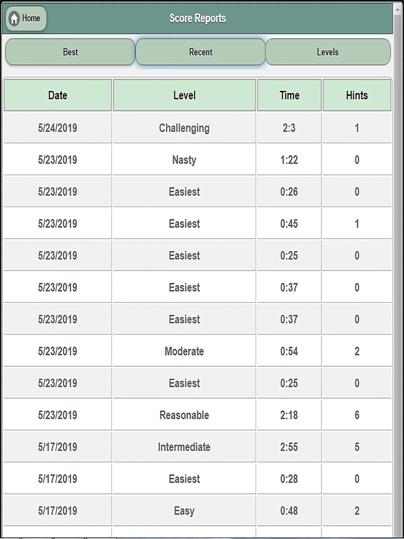Open the Levels tab
Viewport: 404px width, 539px height.
[328, 52]
